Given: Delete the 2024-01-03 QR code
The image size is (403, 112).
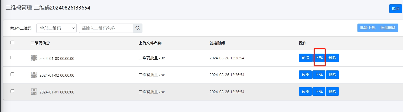Looking at the screenshot, I should [332, 58].
